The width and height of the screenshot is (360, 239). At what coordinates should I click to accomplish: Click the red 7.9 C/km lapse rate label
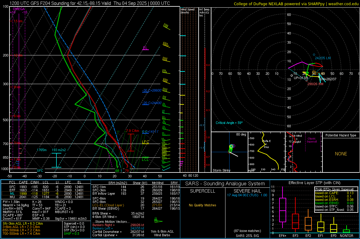(x=132, y=131)
